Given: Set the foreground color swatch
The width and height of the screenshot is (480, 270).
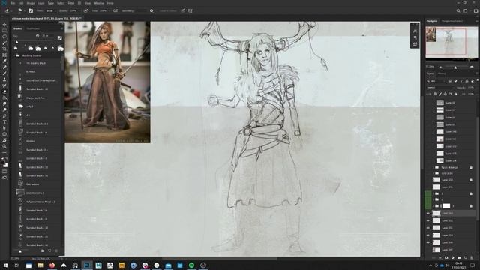Looking at the screenshot, I should click(4, 163).
